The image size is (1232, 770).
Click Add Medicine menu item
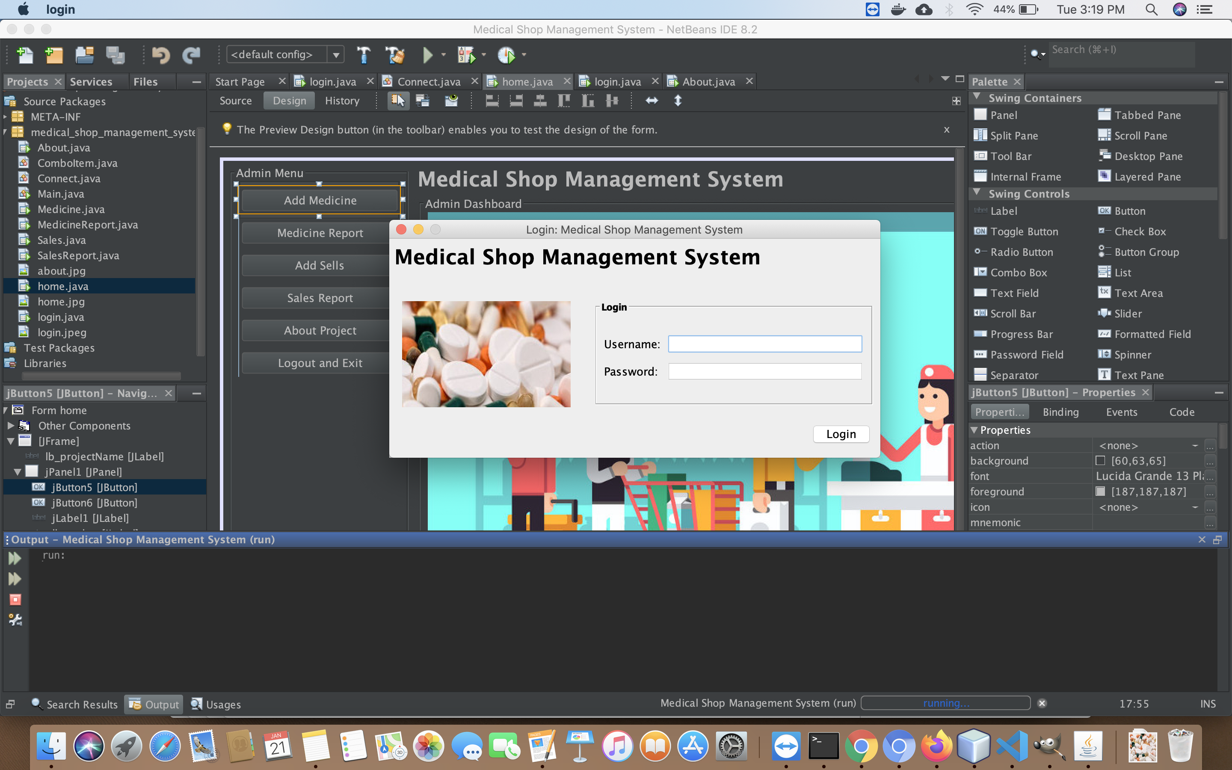[x=319, y=200]
